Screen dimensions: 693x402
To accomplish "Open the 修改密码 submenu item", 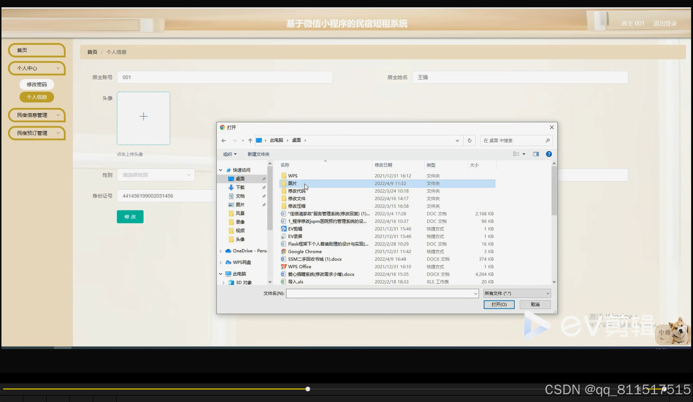I will coord(37,85).
